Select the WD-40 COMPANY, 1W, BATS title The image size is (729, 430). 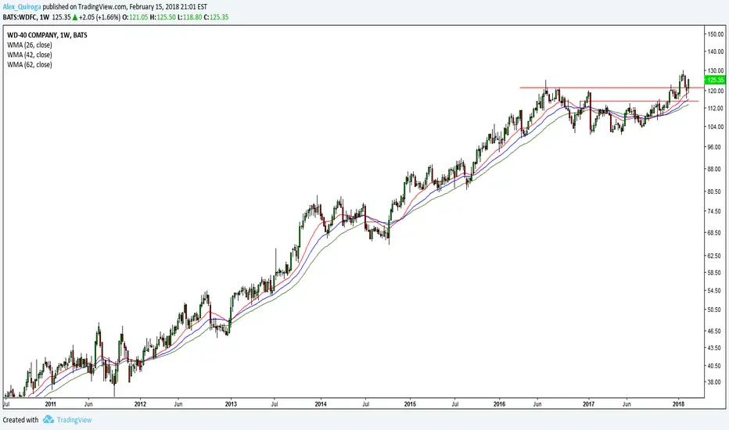pyautogui.click(x=47, y=35)
